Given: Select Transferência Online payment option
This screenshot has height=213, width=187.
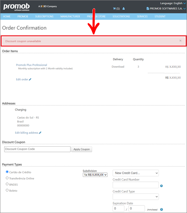Looking at the screenshot, I should point(7,178).
